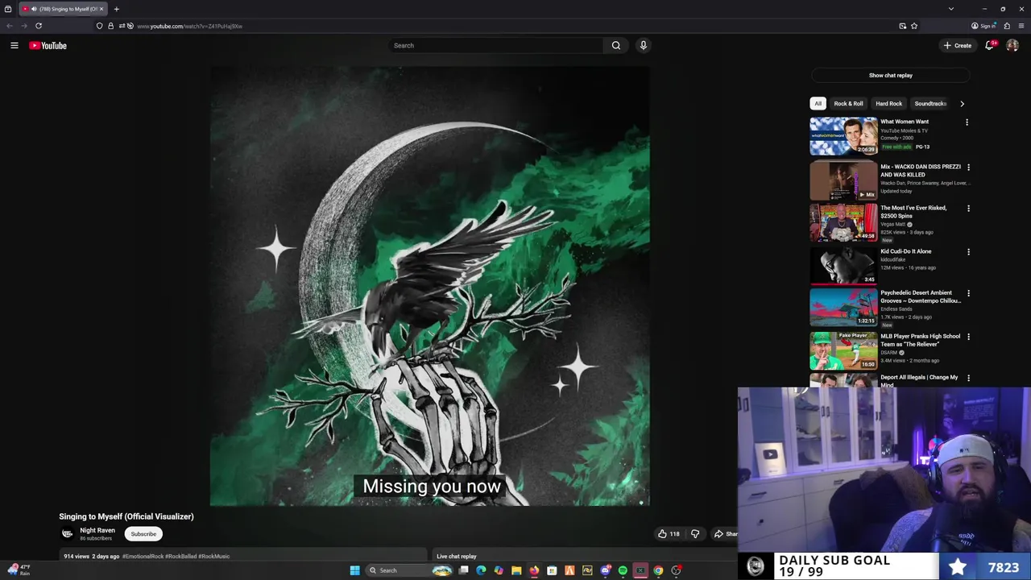Open the Night Raven channel avatar

tap(68, 533)
